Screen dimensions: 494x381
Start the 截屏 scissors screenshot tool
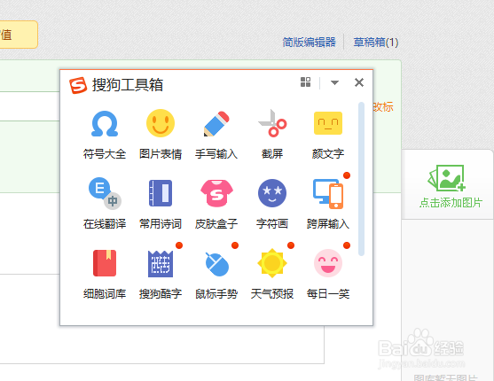coord(272,123)
